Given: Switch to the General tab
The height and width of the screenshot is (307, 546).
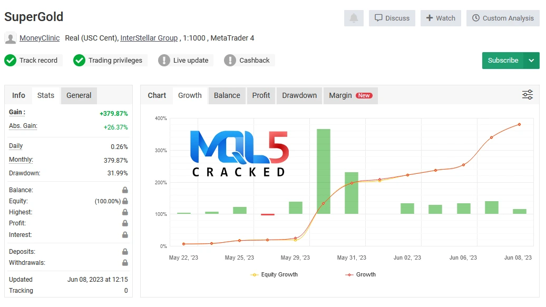Looking at the screenshot, I should pyautogui.click(x=79, y=95).
